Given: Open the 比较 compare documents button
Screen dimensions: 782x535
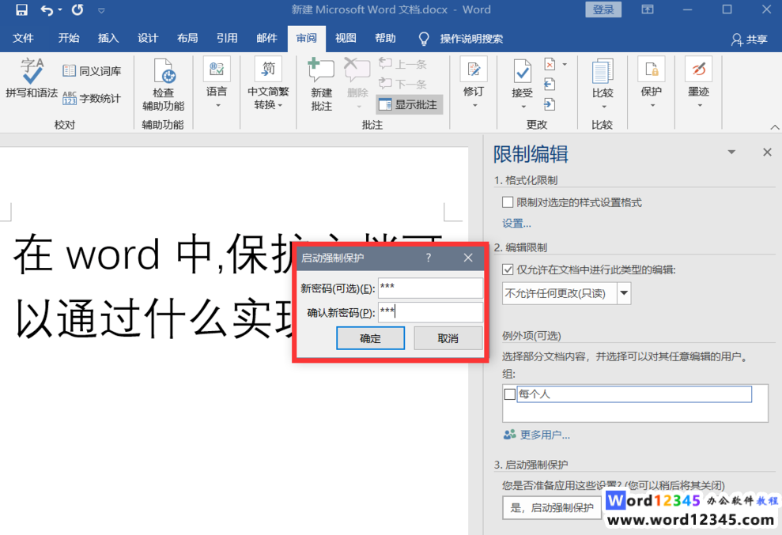Looking at the screenshot, I should [x=603, y=84].
